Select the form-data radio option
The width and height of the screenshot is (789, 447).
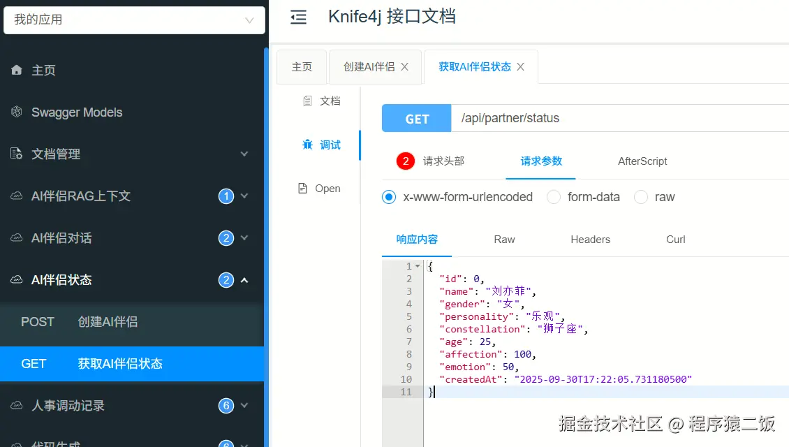(554, 197)
